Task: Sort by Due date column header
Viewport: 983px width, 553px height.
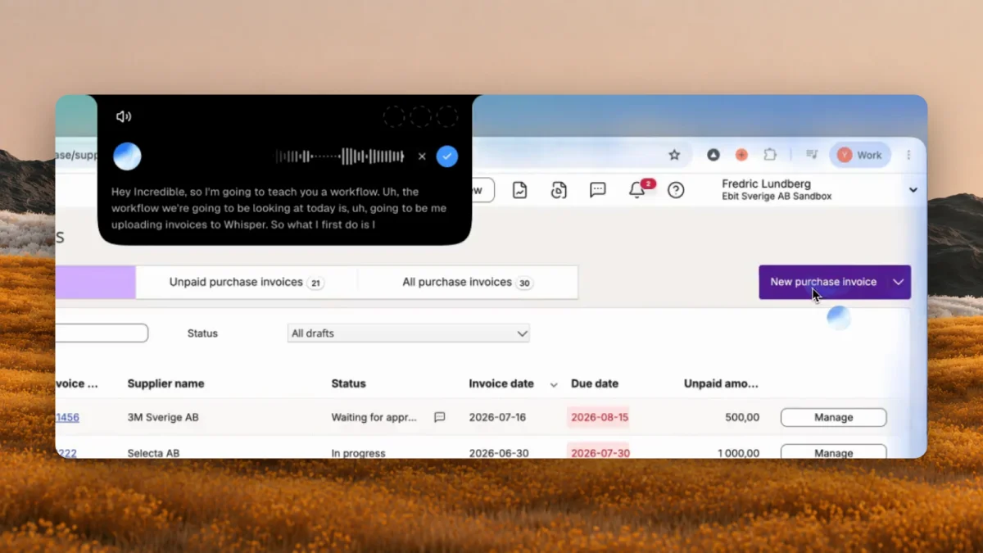Action: pyautogui.click(x=594, y=383)
